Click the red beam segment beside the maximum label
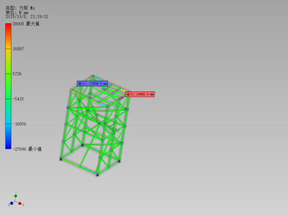The width and height of the screenshot is (288, 216). point(121,99)
